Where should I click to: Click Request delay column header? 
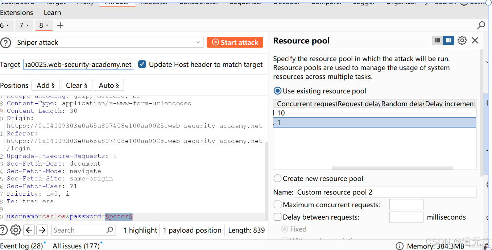tap(358, 104)
